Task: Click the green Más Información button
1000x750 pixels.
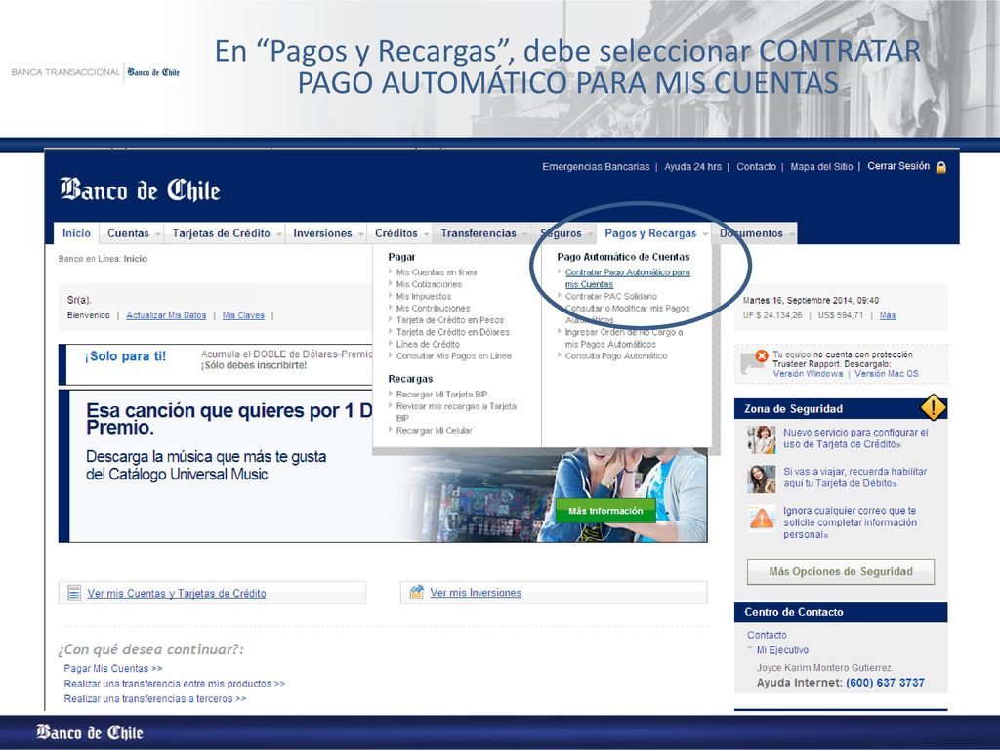Action: 605,511
